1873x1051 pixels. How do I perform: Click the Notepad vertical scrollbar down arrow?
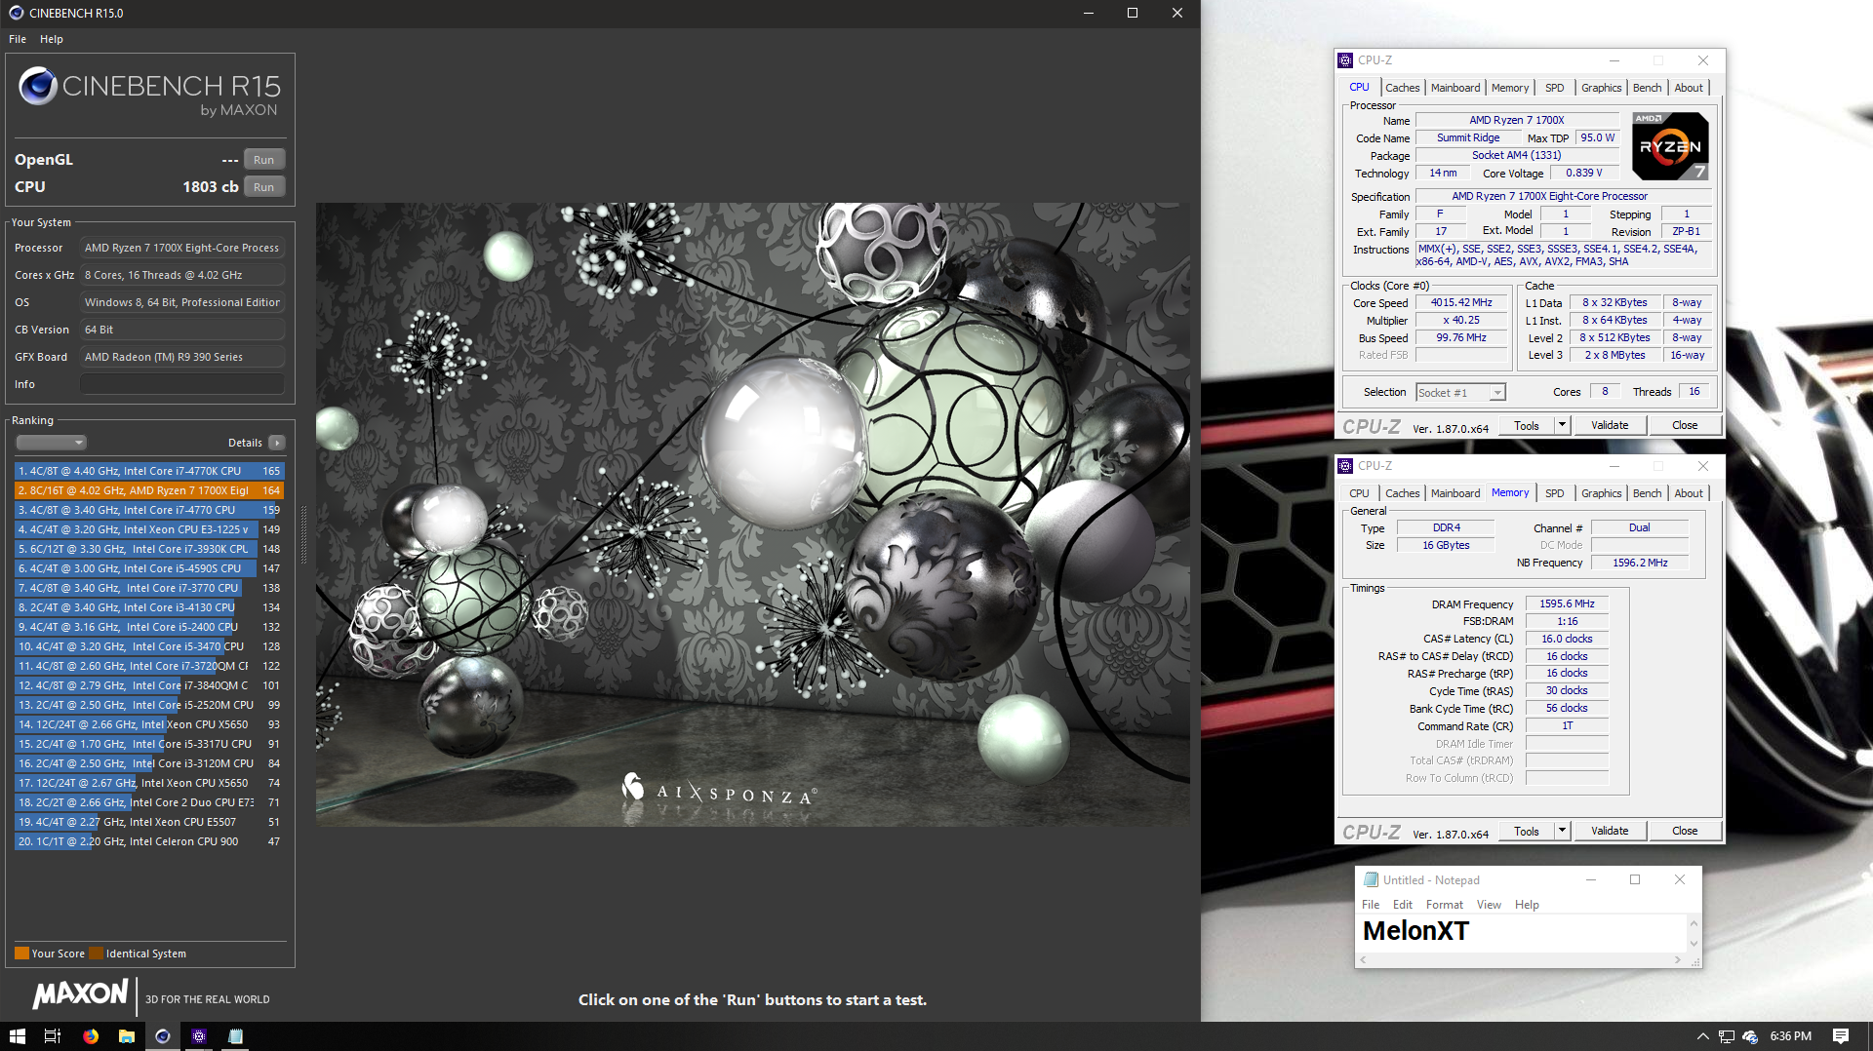pyautogui.click(x=1694, y=944)
